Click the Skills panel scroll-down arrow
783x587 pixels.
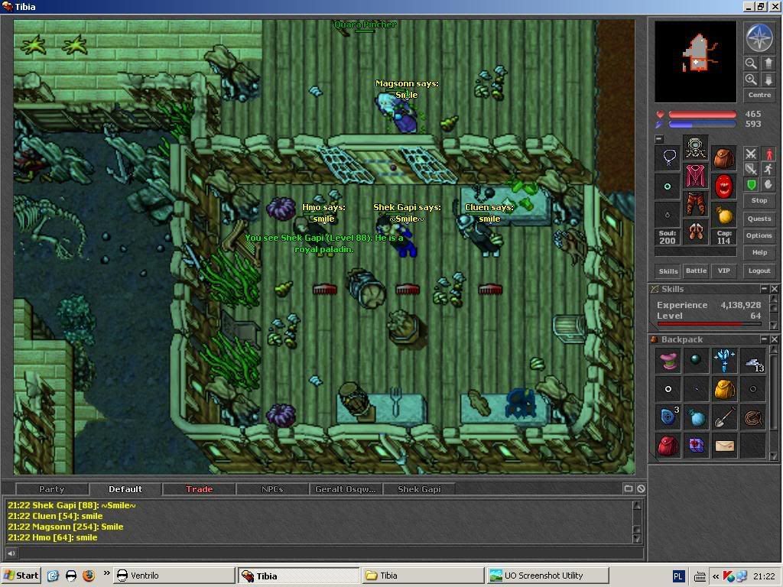tap(774, 325)
